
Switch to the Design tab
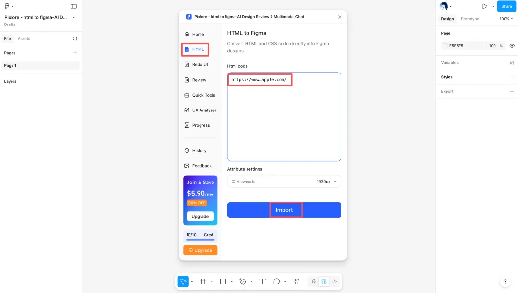coord(447,19)
